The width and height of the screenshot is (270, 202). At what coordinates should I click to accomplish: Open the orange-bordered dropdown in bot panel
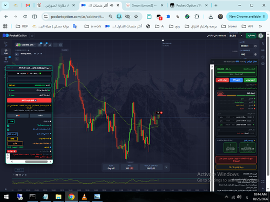click(15, 143)
